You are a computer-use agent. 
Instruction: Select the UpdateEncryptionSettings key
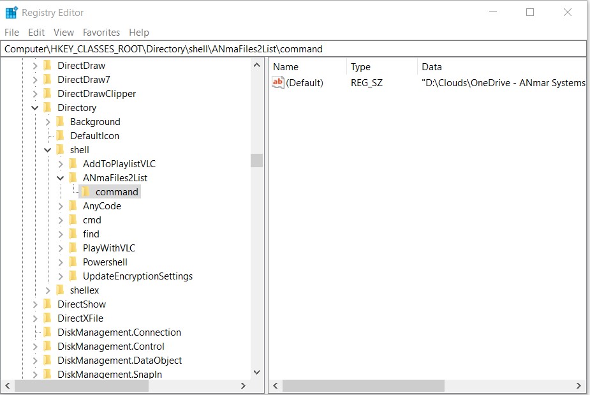coord(137,276)
